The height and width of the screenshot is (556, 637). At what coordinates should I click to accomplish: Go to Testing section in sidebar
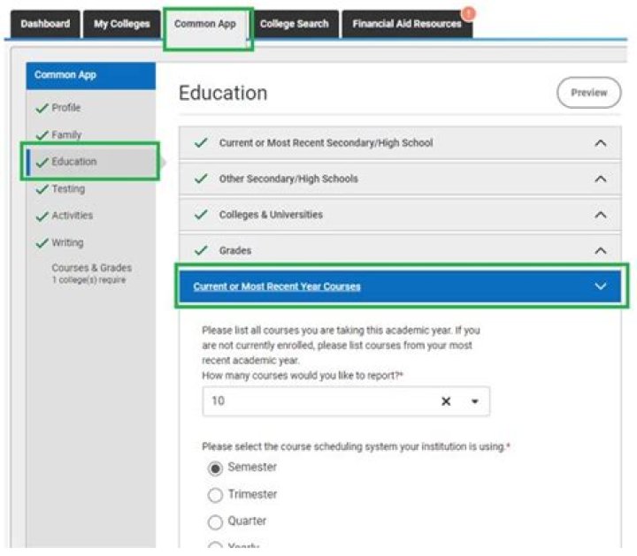coord(68,188)
